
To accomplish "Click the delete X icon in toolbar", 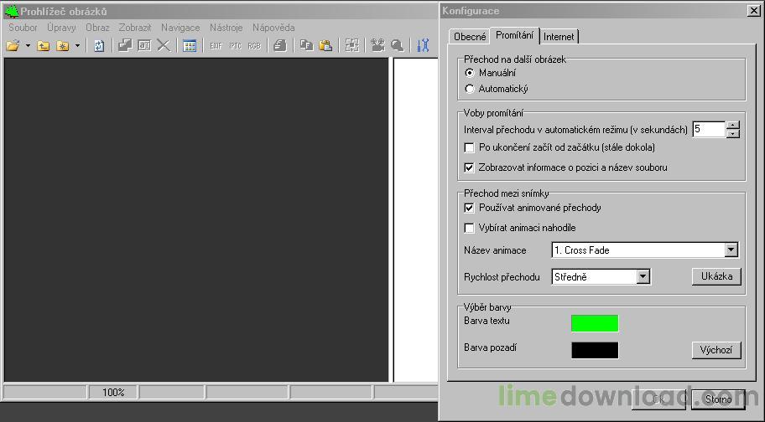I will (164, 45).
